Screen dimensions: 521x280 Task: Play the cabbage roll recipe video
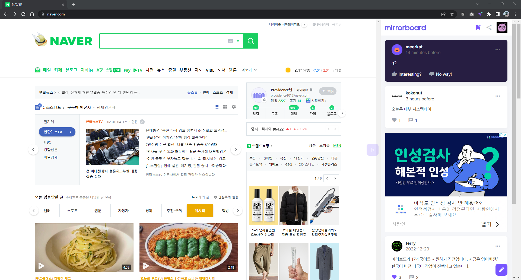(x=146, y=266)
